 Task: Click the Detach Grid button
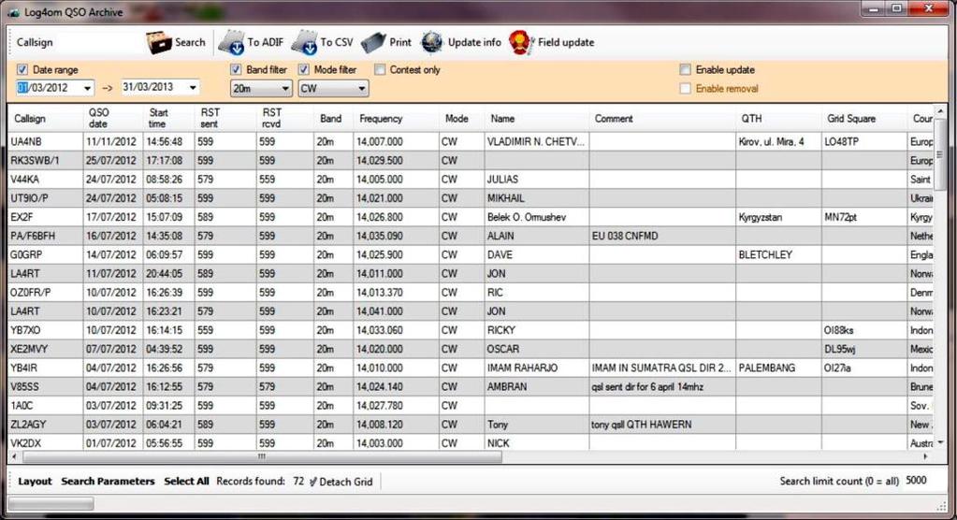pos(341,482)
